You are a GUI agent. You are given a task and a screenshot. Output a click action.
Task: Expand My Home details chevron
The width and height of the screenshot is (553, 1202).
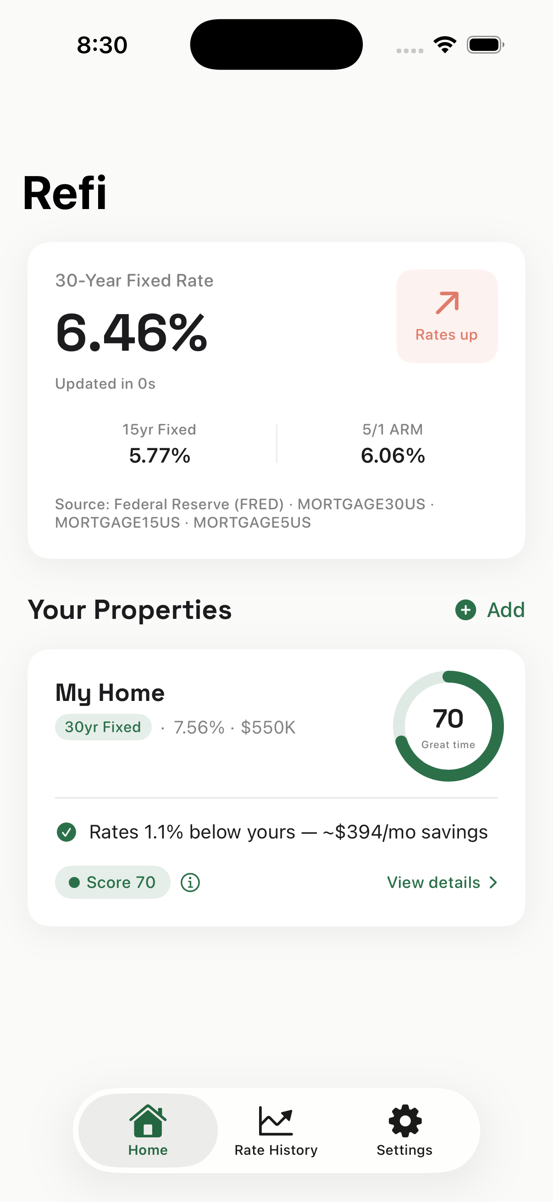coord(493,882)
